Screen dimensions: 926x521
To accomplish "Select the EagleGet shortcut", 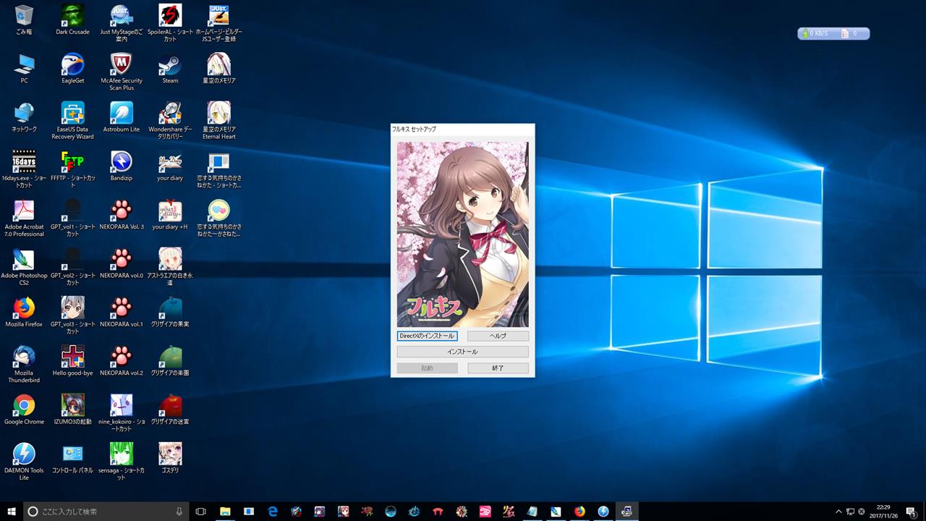I will (73, 69).
